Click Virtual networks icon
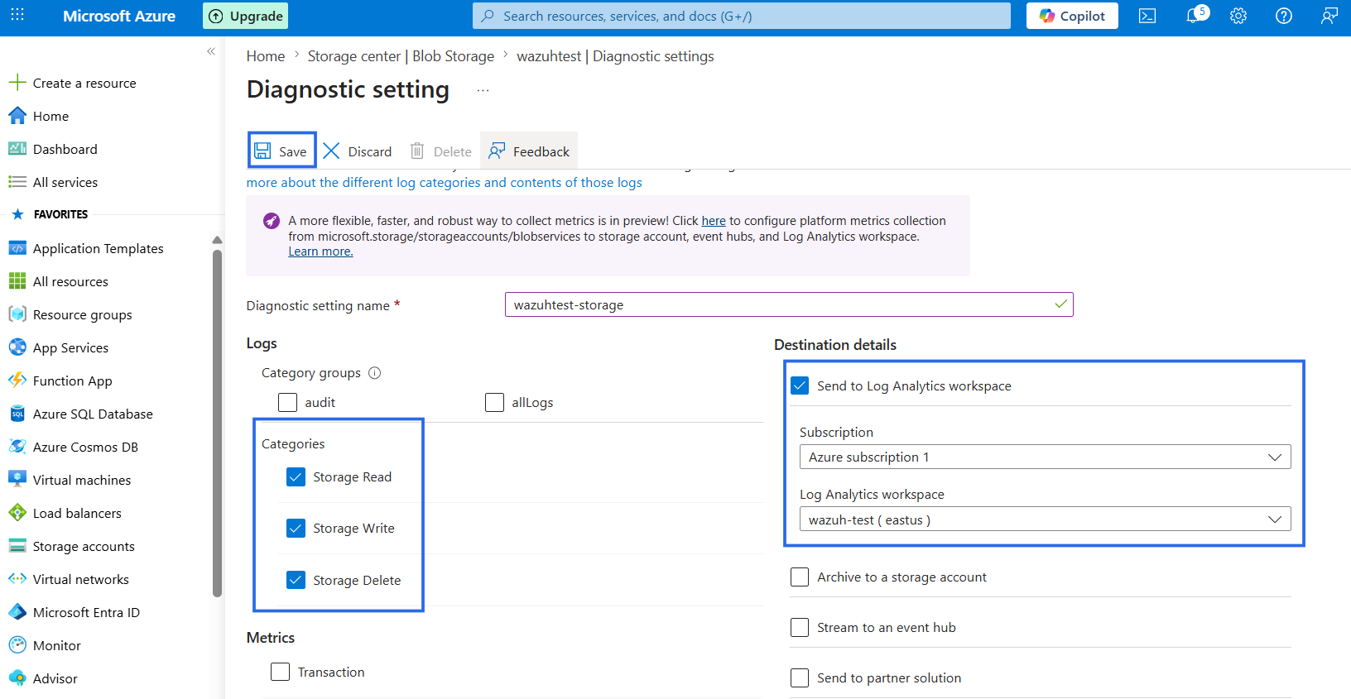Viewport: 1351px width, 699px height. [x=17, y=579]
